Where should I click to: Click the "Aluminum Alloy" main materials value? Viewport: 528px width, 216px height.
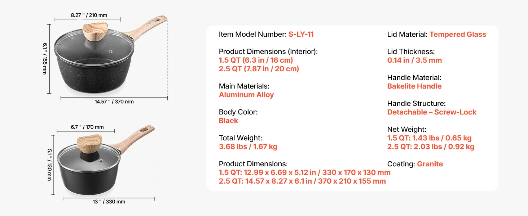(246, 95)
